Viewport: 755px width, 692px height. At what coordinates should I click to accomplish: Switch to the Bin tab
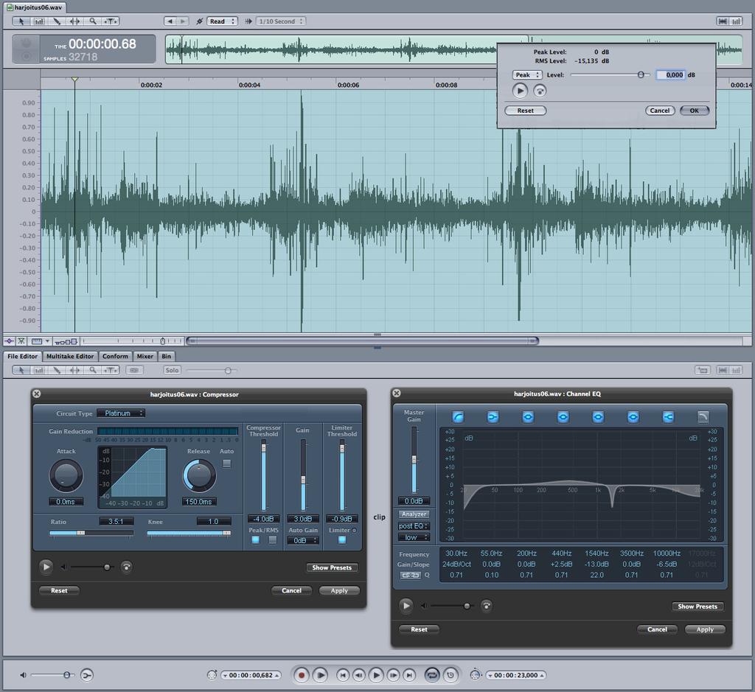(166, 356)
